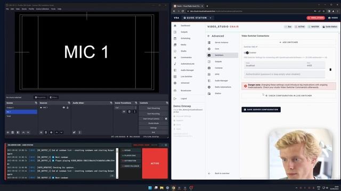Open the Settings app on taskbar
The height and width of the screenshot is (191, 341).
pos(167,188)
